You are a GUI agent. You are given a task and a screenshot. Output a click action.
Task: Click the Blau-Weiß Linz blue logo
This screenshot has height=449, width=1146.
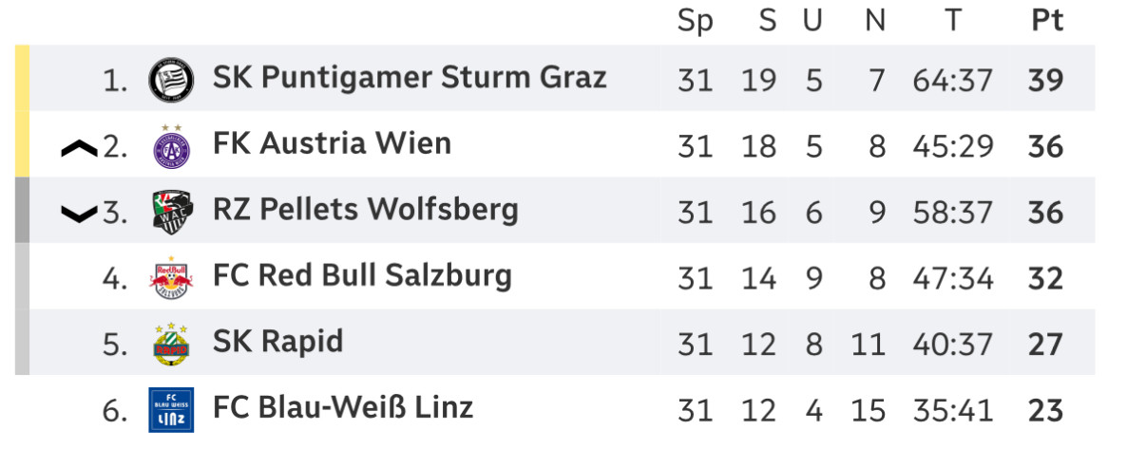point(172,409)
